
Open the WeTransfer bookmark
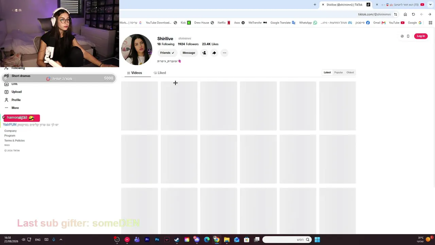(258, 23)
